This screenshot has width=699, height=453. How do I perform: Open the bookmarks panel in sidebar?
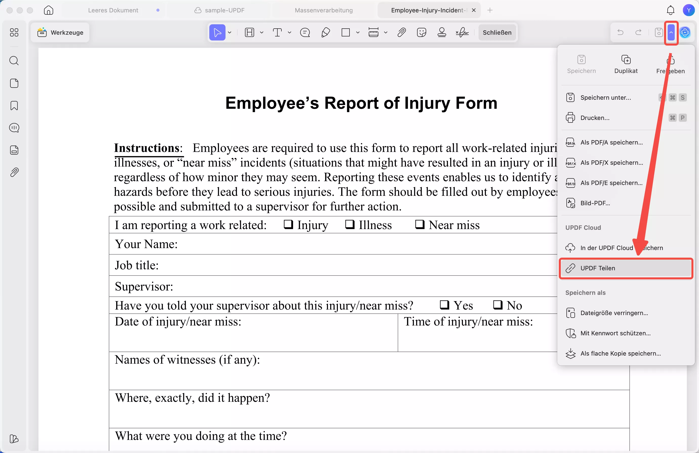14,106
